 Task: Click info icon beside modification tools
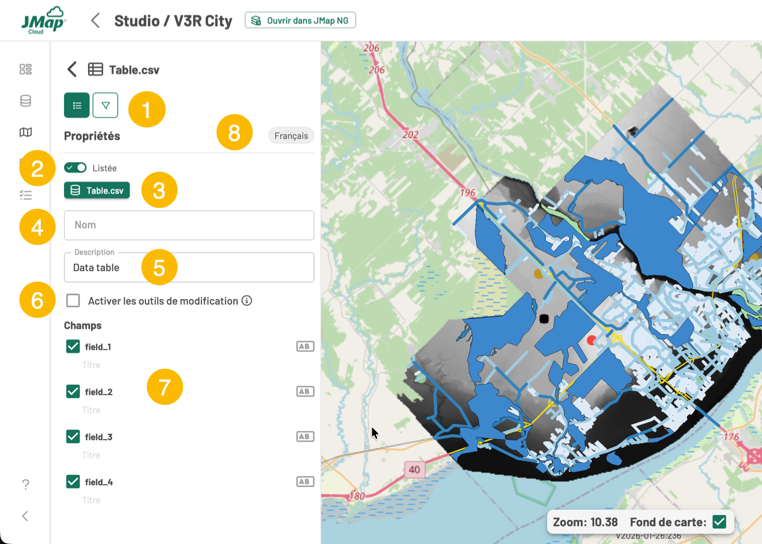pyautogui.click(x=247, y=301)
